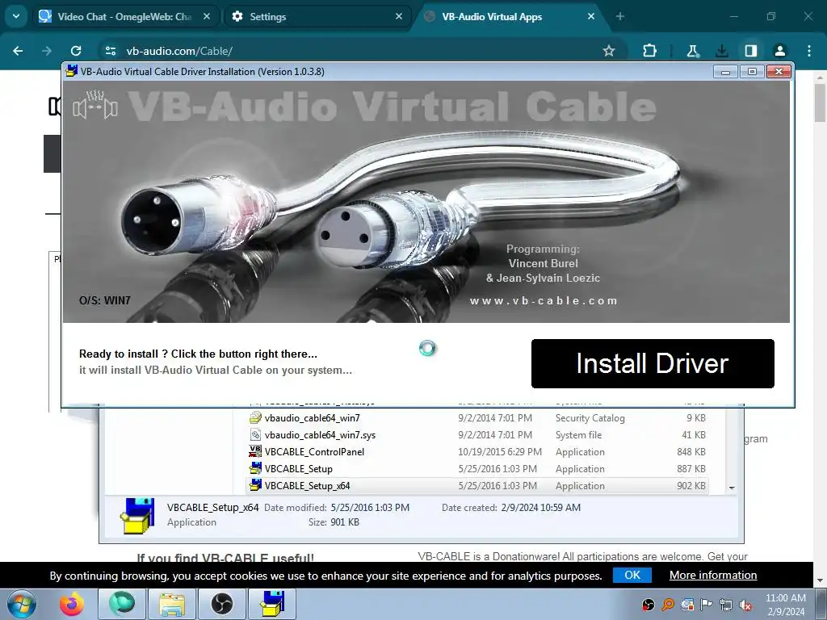Minimize the VB-Audio installer window
Screen dimensions: 827x620
725,71
